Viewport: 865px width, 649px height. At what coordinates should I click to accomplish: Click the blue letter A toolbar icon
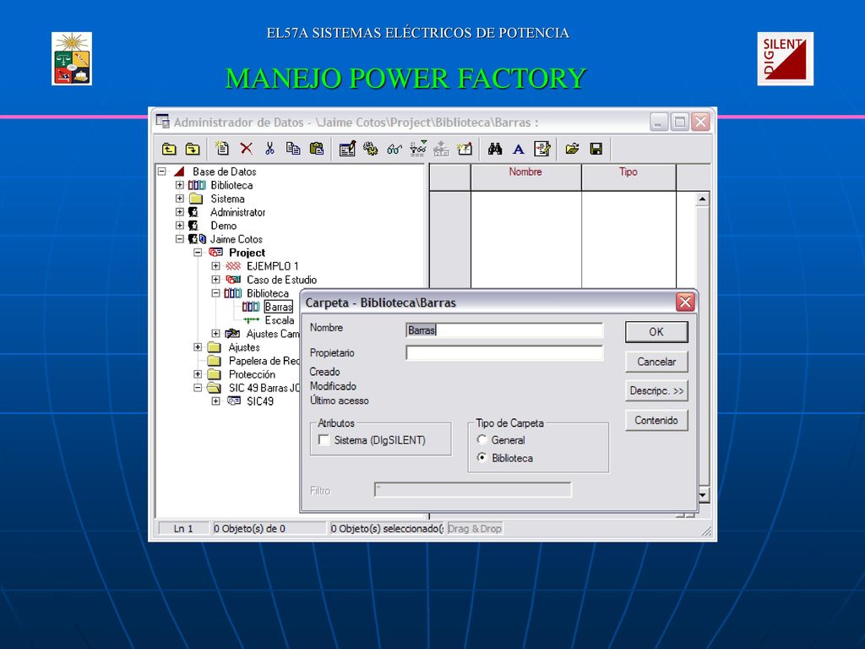pyautogui.click(x=518, y=149)
